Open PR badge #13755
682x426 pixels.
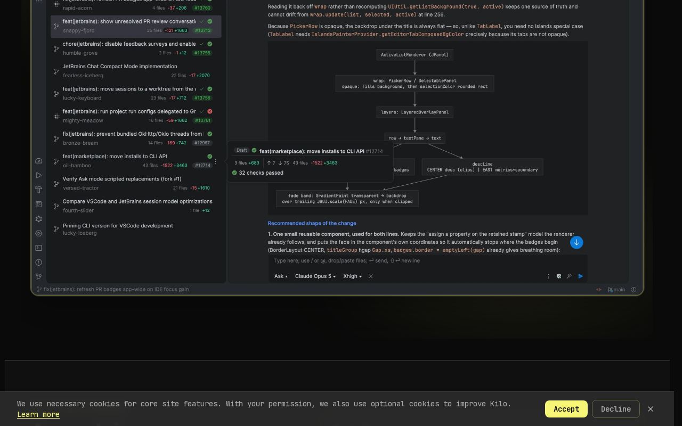pos(202,53)
